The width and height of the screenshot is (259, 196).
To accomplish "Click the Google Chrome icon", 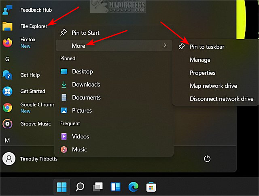I will point(7,108).
